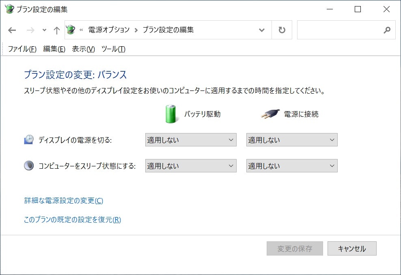Open the ツール(T) menu

point(113,49)
